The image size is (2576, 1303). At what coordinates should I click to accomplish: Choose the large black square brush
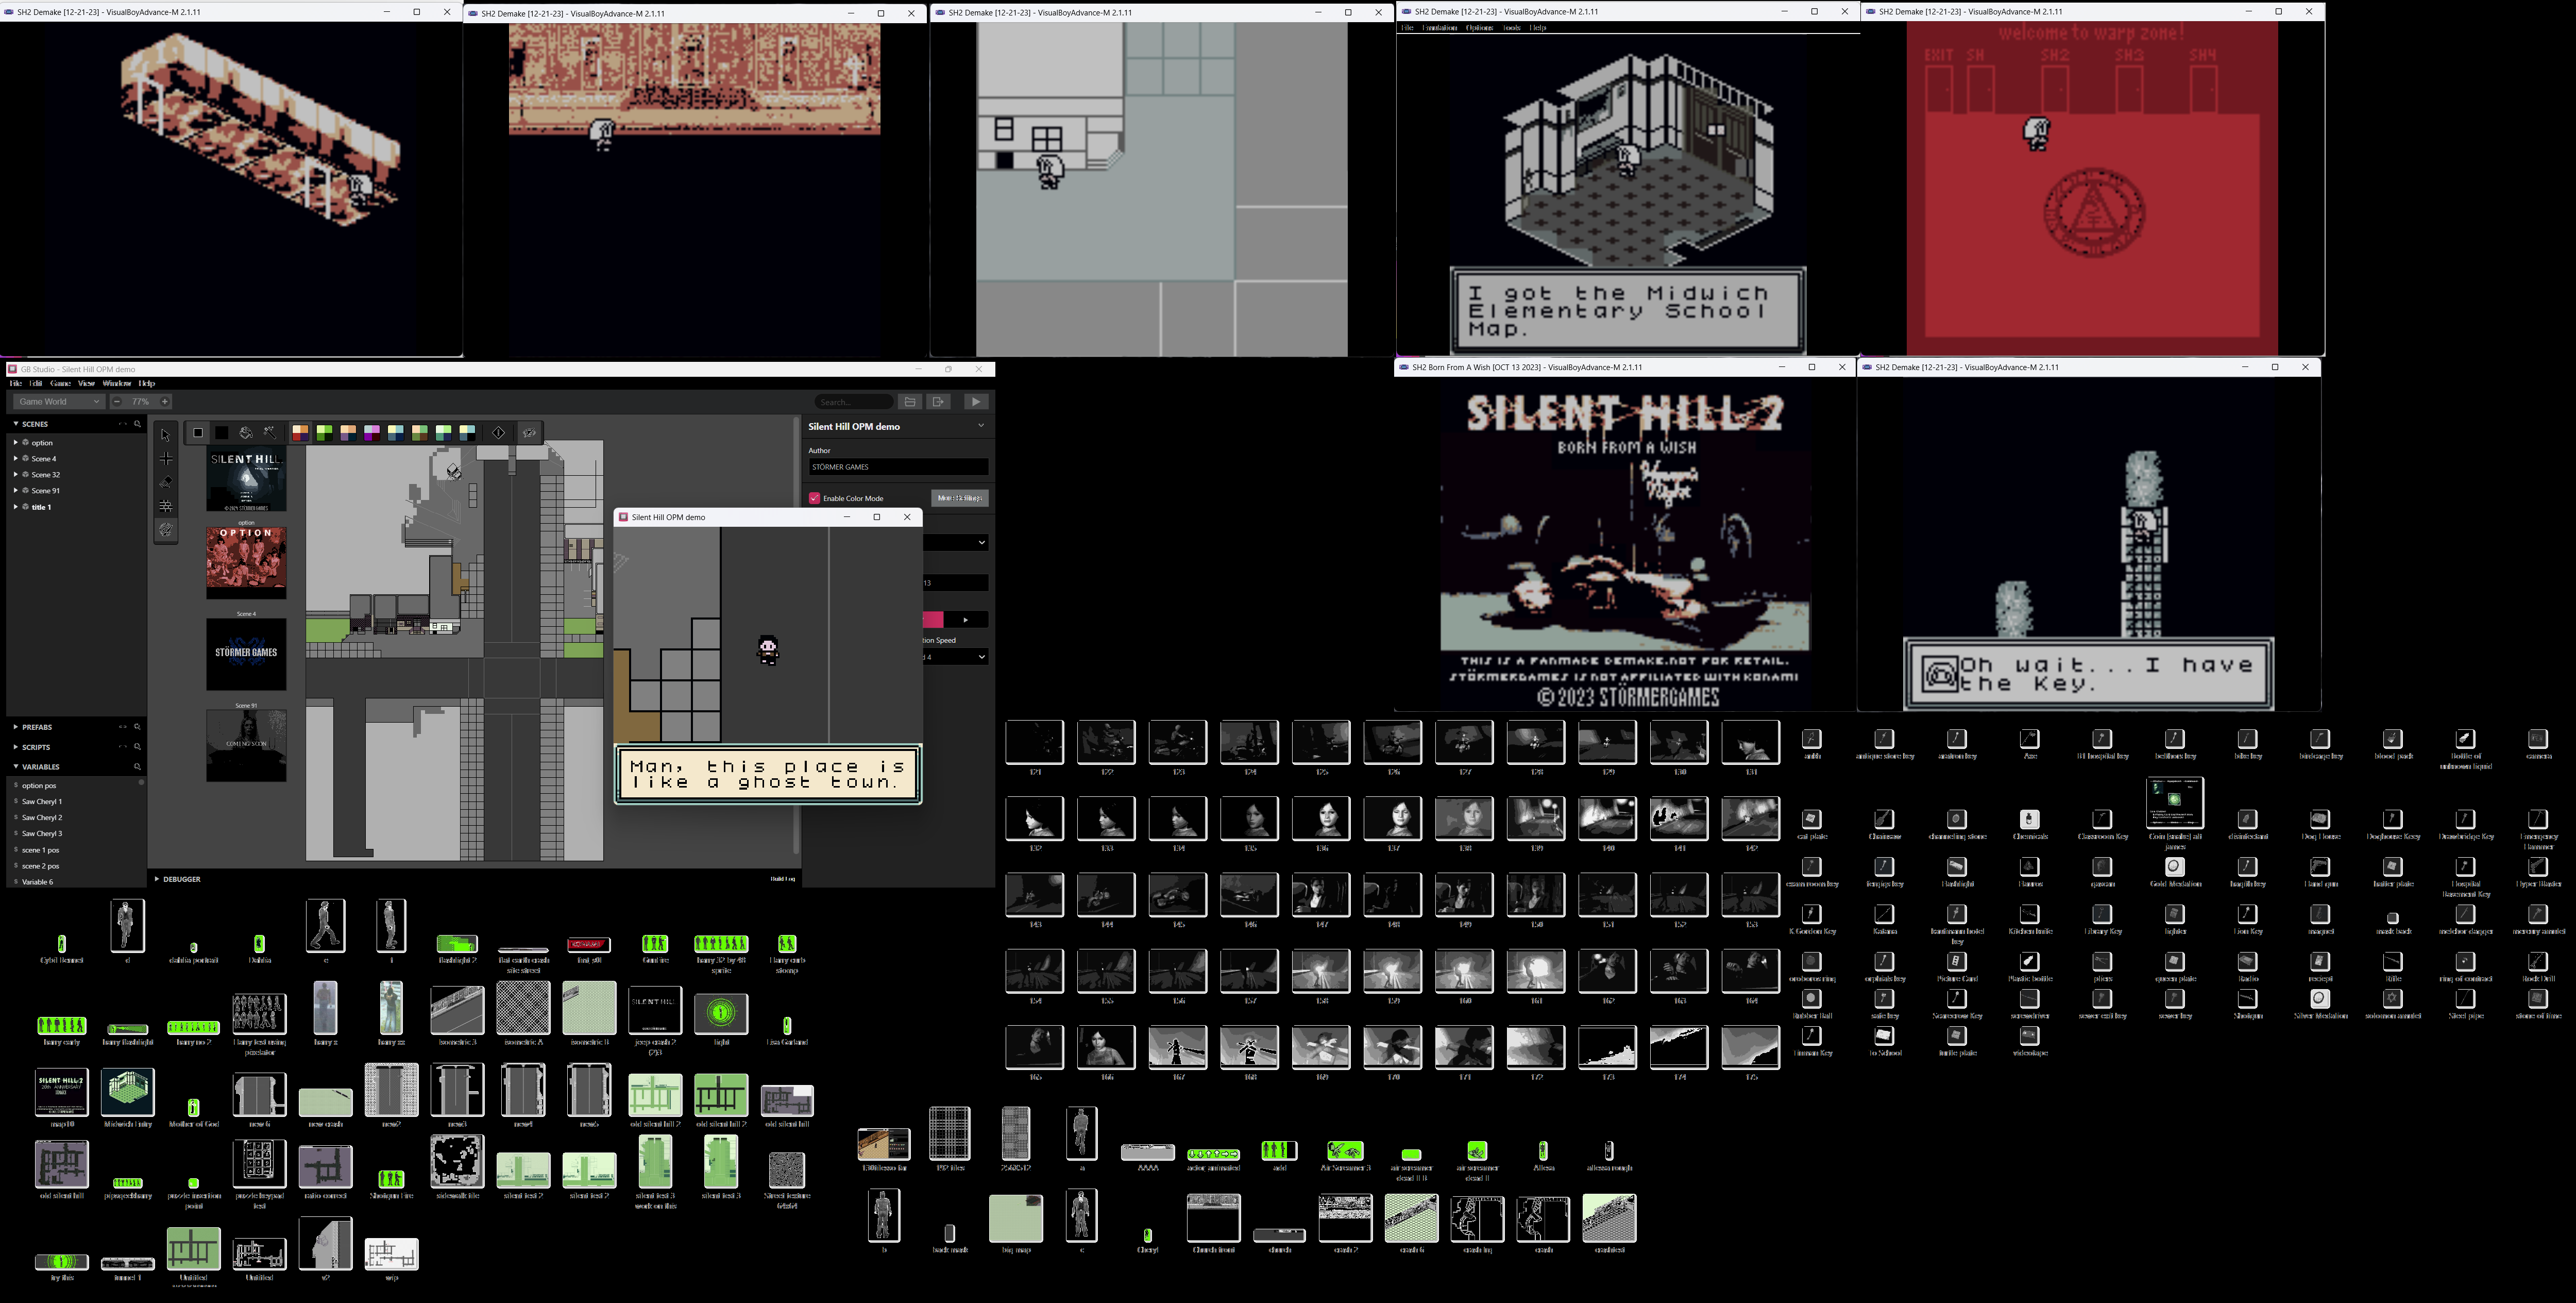pyautogui.click(x=222, y=432)
